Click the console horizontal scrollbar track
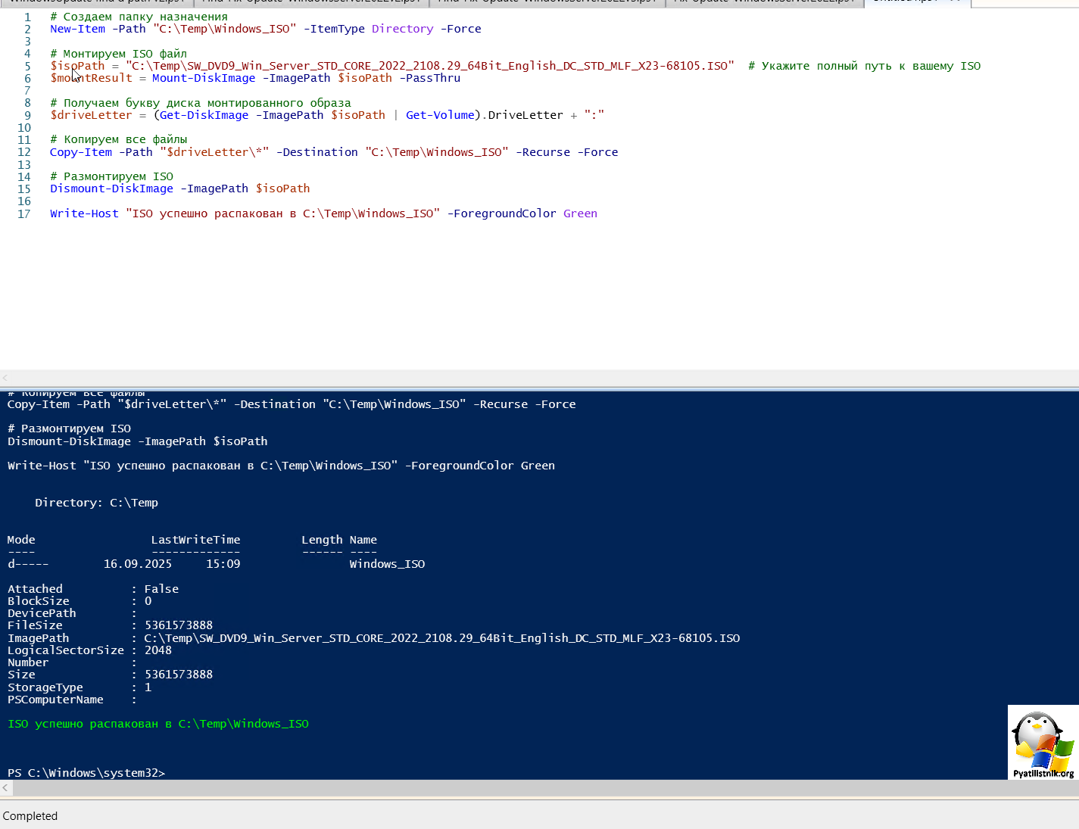Image resolution: width=1079 pixels, height=829 pixels. (x=530, y=787)
